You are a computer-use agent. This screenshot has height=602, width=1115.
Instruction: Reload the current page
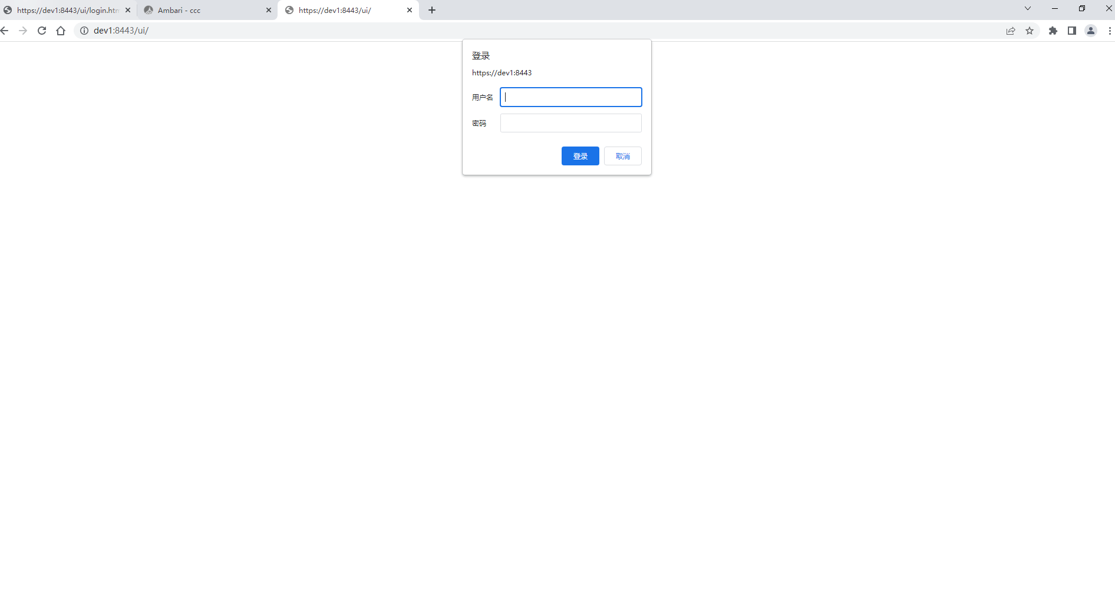[42, 31]
